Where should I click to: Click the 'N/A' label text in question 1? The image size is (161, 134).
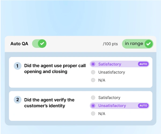coord(102,80)
